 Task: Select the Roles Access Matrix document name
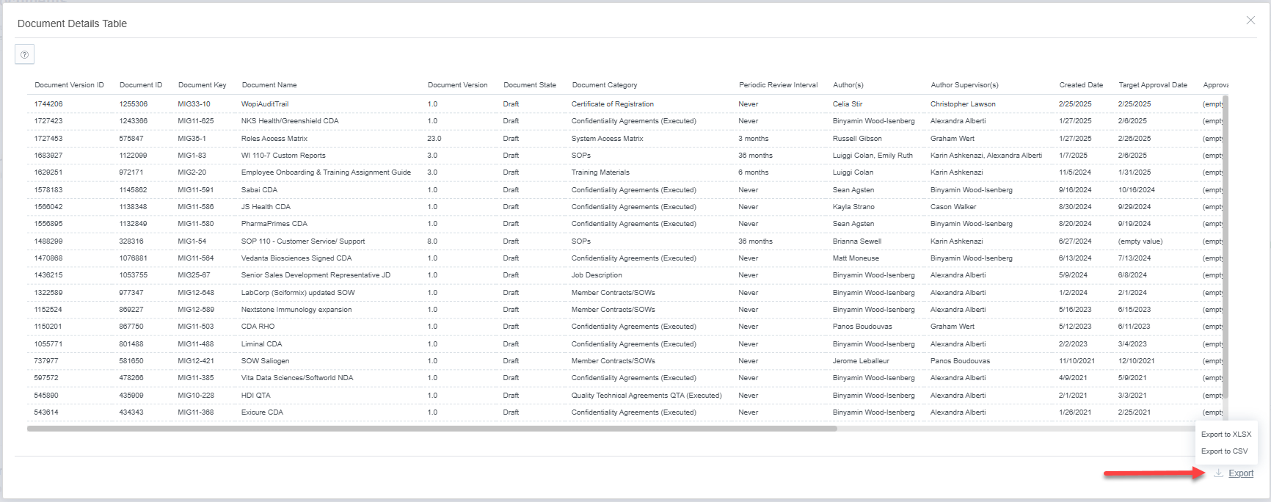tap(274, 139)
